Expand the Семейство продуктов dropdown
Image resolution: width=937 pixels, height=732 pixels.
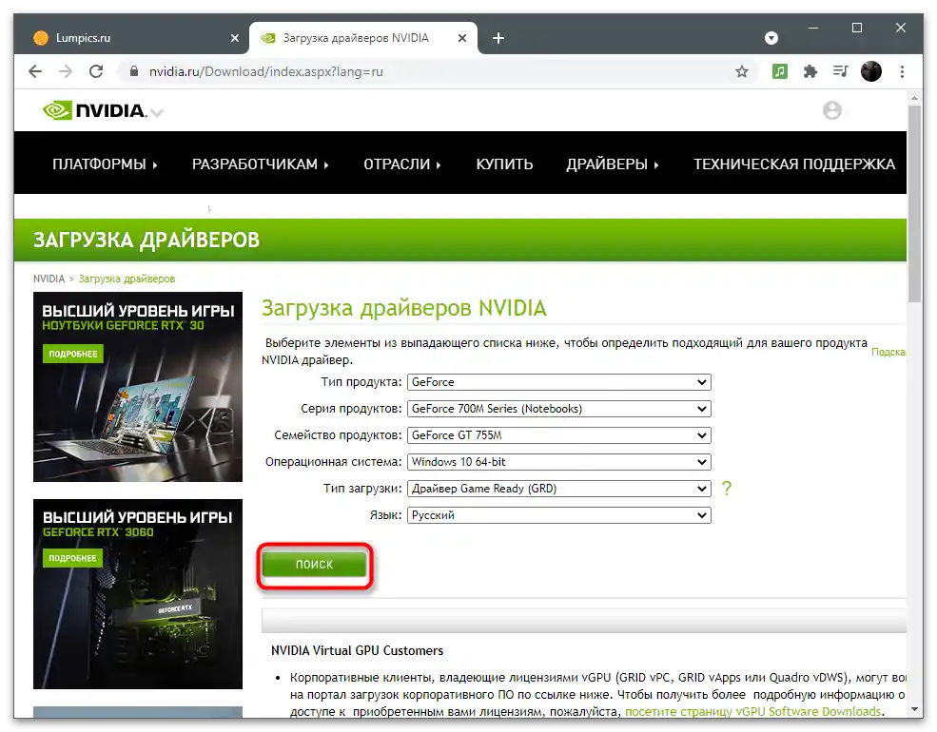558,435
